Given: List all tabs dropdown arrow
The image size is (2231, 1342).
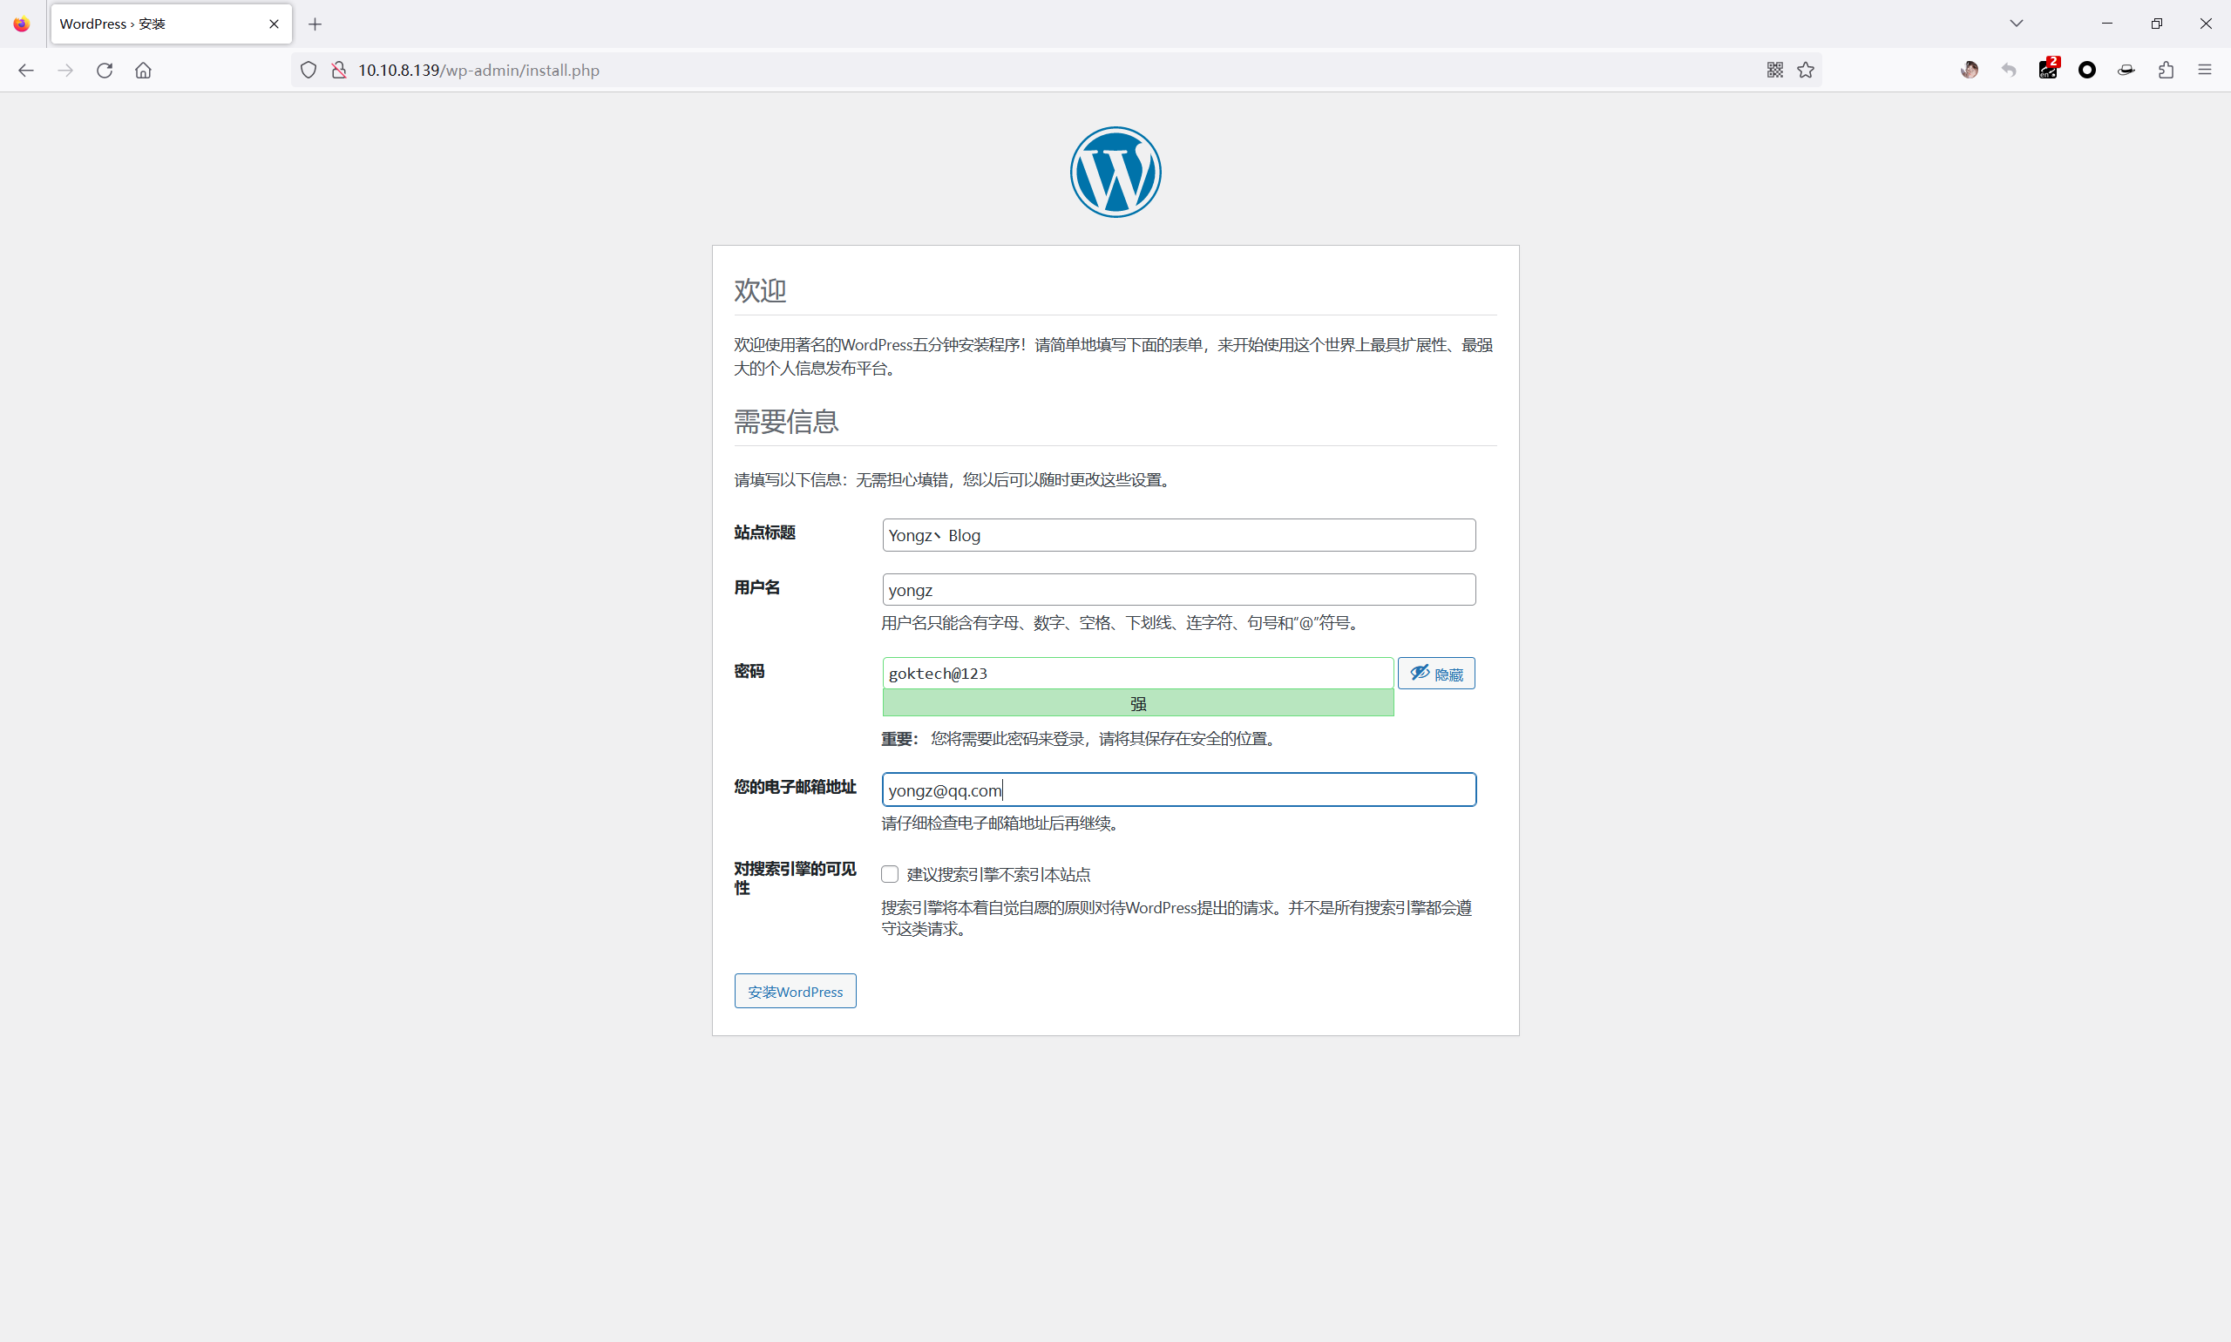Looking at the screenshot, I should pyautogui.click(x=2017, y=24).
